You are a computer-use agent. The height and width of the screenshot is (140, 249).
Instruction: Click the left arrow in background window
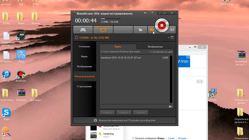point(198,82)
